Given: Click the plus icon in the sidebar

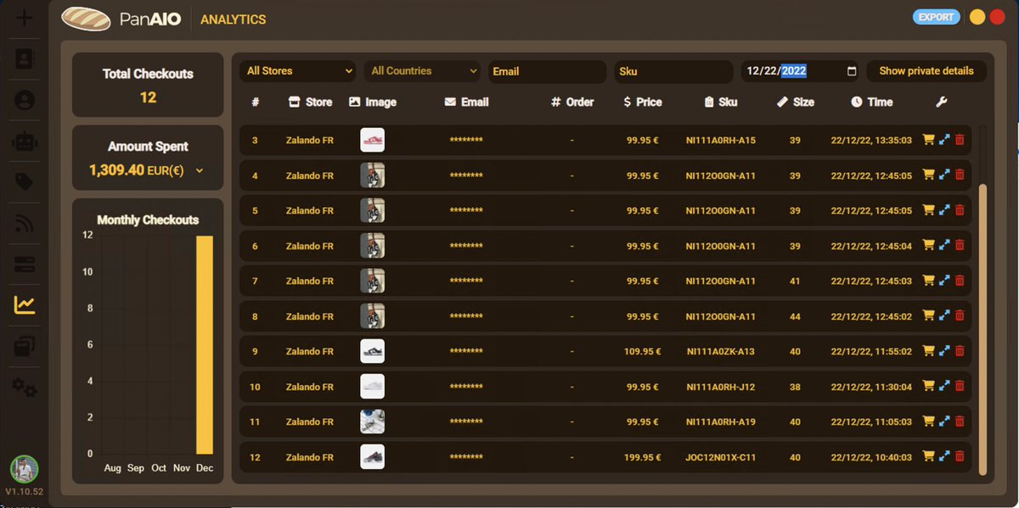Looking at the screenshot, I should [x=25, y=17].
